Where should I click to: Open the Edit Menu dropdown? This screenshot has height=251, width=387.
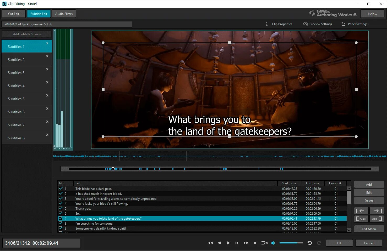point(369,229)
